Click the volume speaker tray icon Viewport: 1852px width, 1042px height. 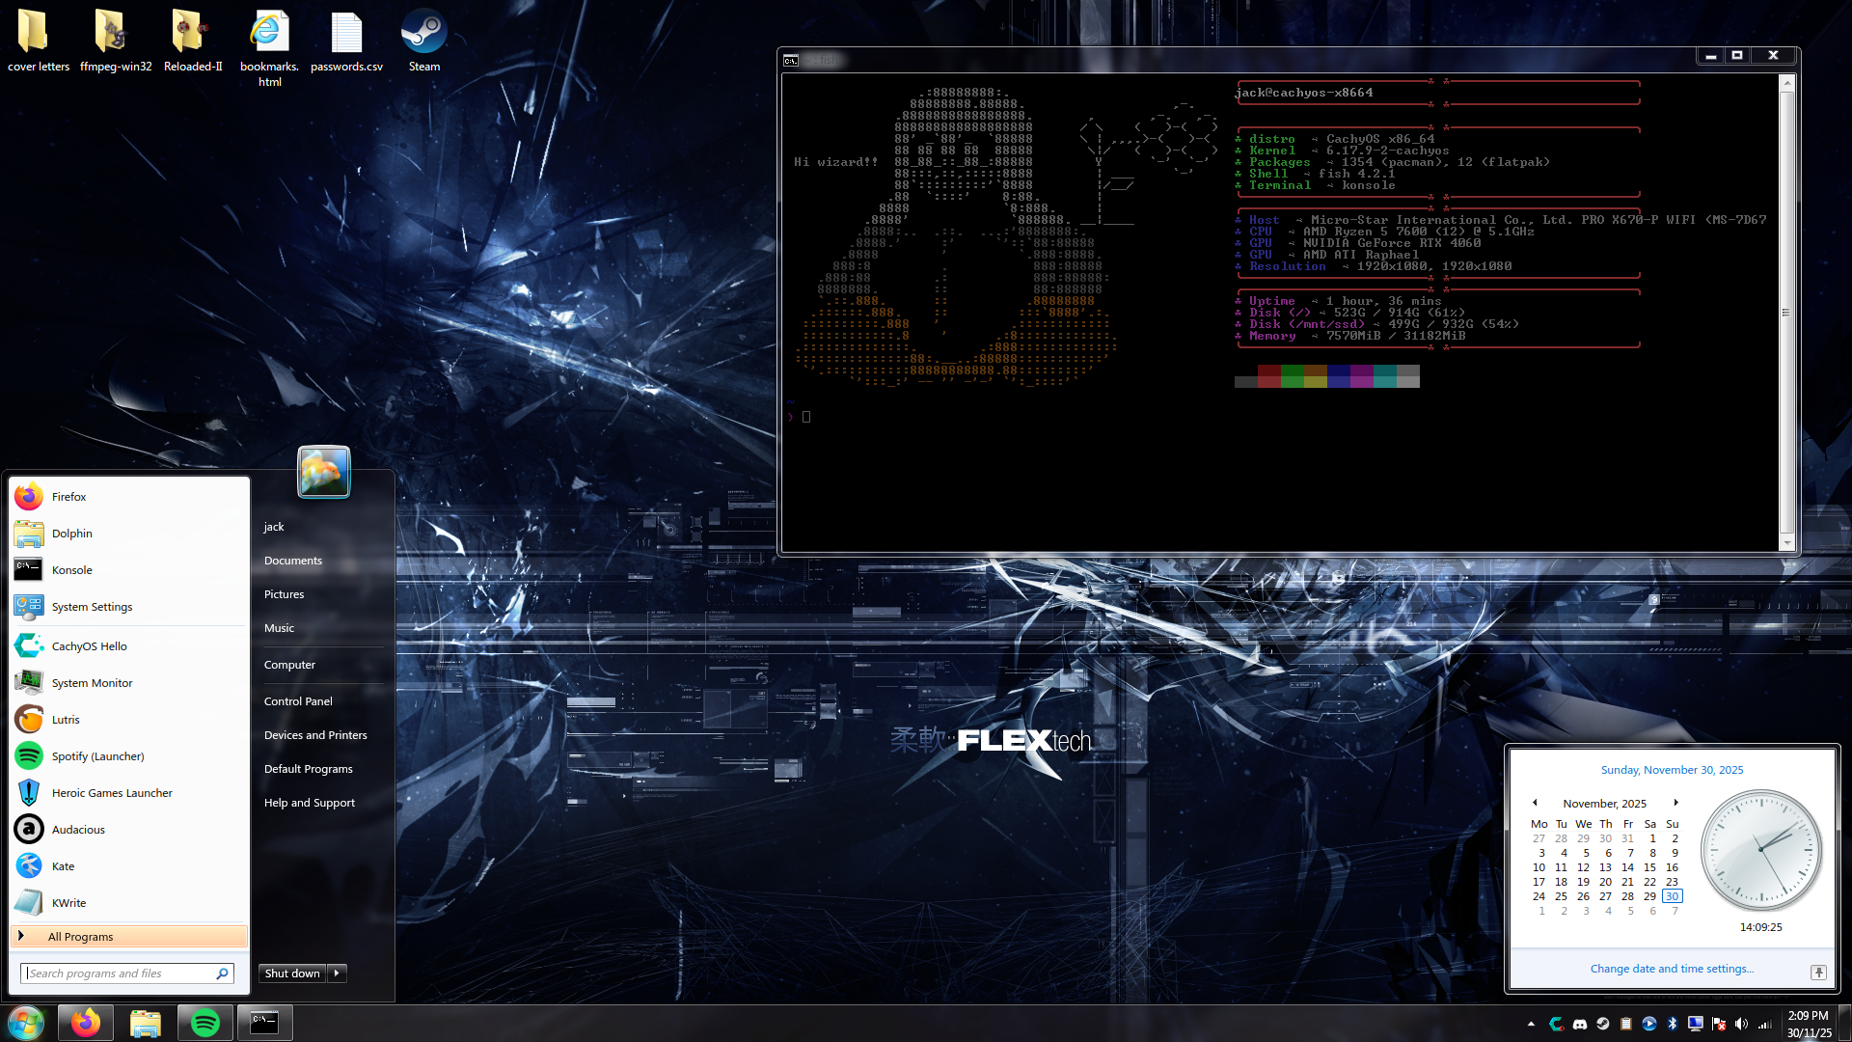pyautogui.click(x=1741, y=1024)
